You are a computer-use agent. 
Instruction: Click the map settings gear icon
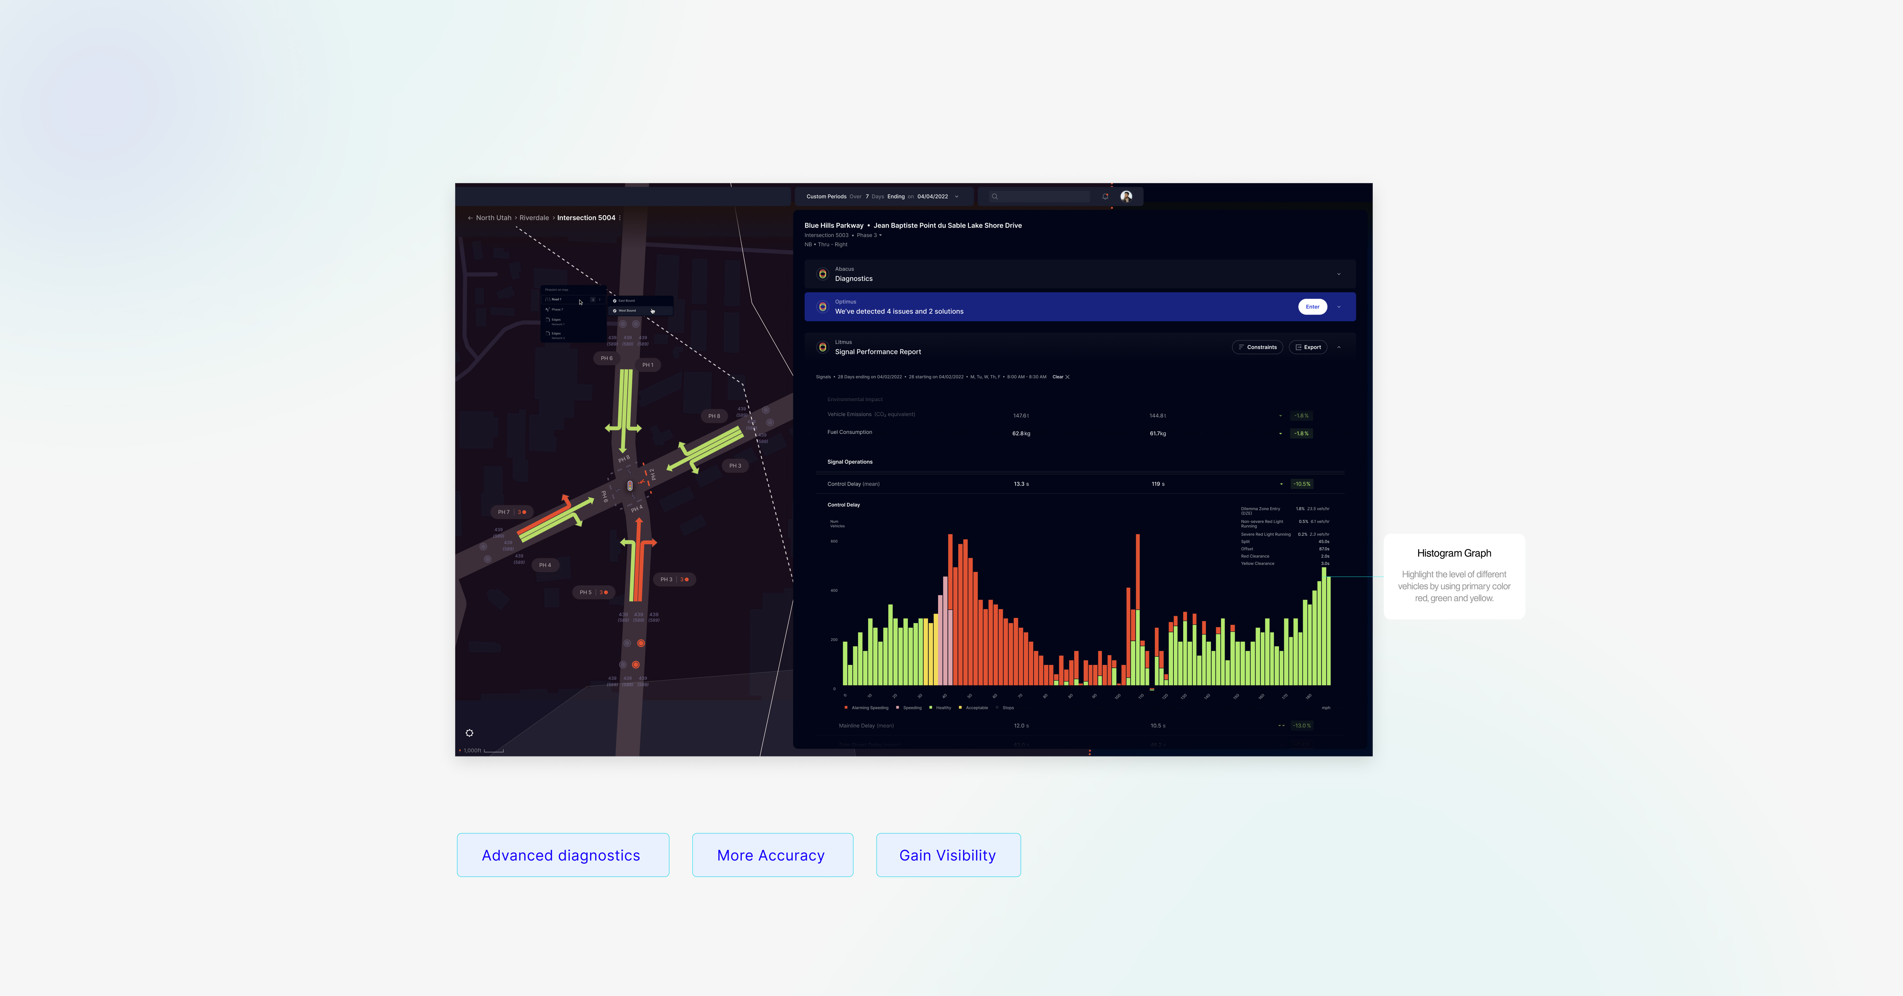point(469,733)
